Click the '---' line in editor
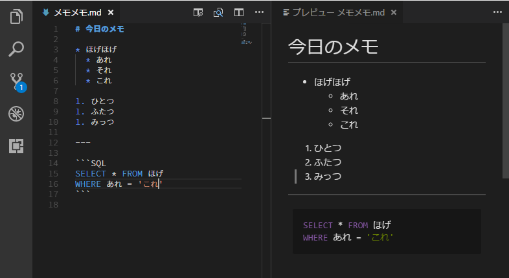Viewport: 509px width, 278px height. click(x=83, y=143)
